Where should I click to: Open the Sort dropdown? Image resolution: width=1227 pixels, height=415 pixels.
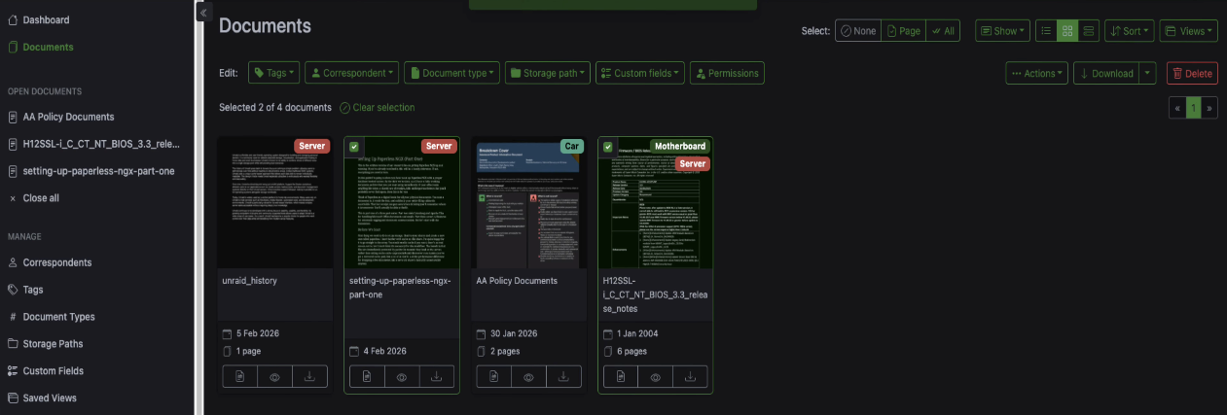point(1129,31)
